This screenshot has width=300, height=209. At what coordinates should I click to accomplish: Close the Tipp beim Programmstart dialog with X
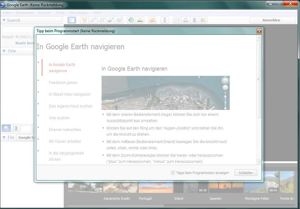pos(259,31)
